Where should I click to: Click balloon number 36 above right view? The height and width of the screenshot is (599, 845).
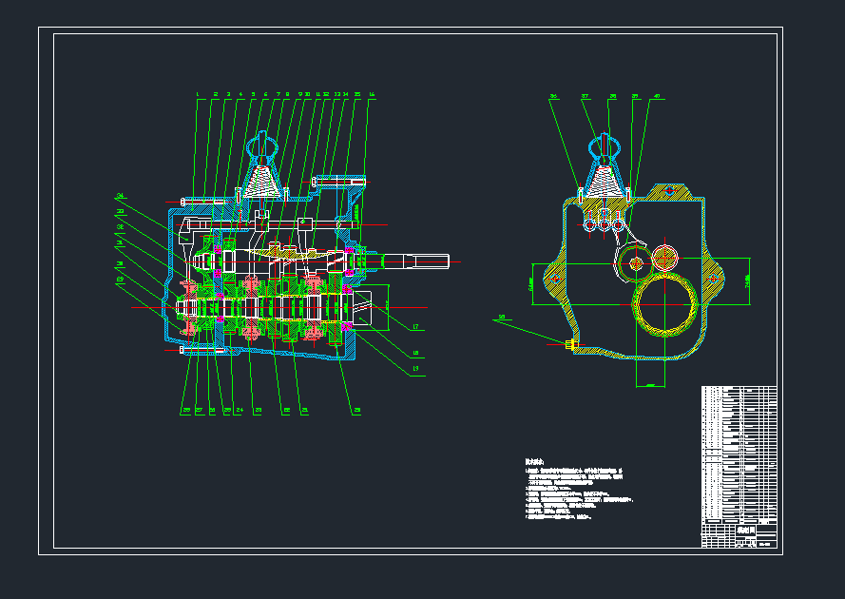pos(553,96)
